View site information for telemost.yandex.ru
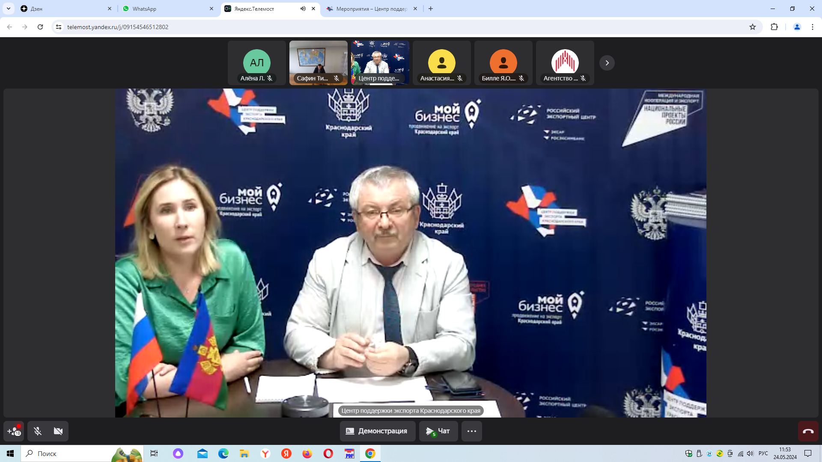The image size is (822, 462). 59,27
